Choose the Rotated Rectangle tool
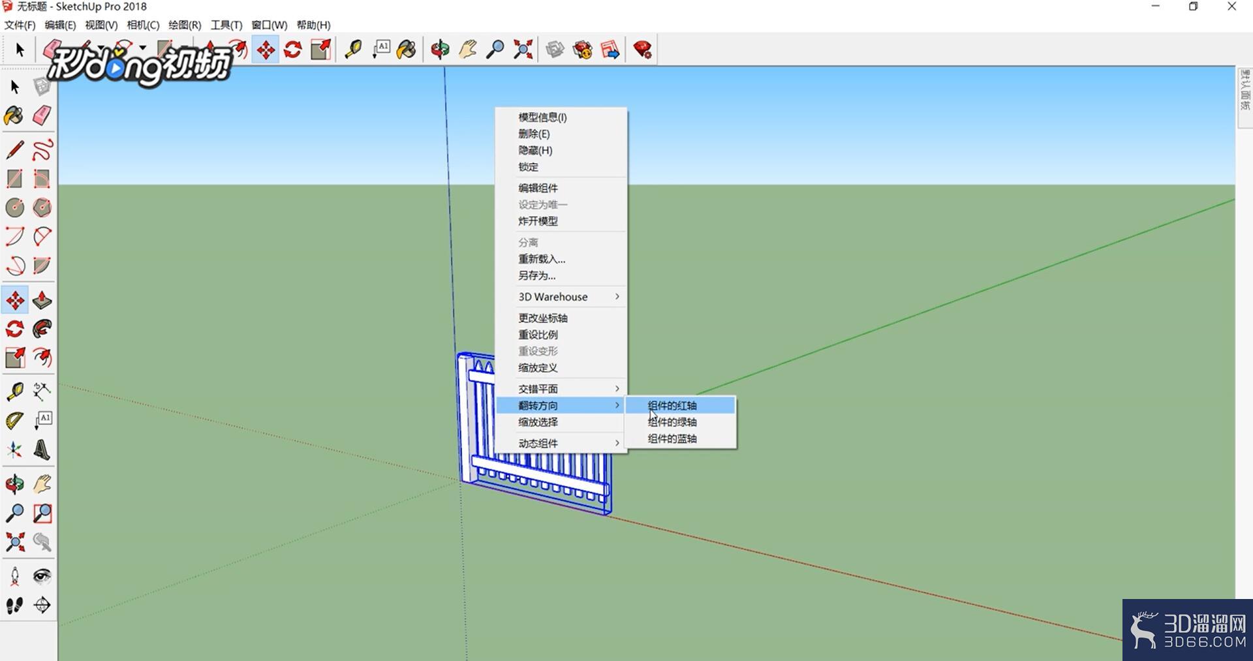The height and width of the screenshot is (661, 1253). point(42,179)
